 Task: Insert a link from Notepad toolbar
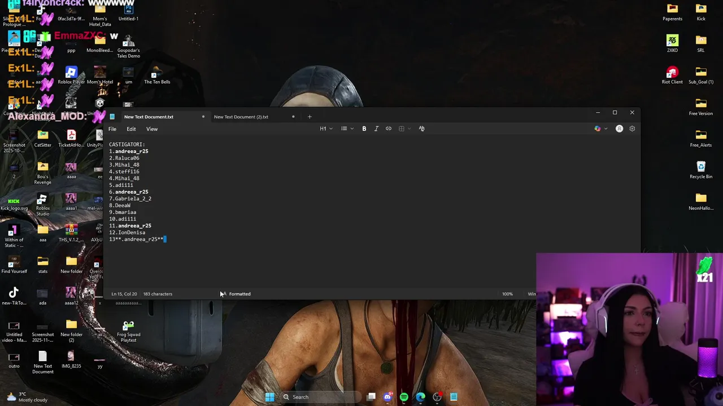(389, 129)
